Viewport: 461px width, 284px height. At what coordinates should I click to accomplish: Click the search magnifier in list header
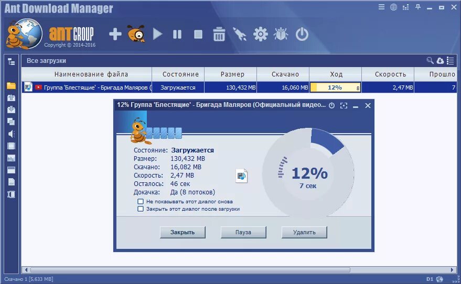430,60
